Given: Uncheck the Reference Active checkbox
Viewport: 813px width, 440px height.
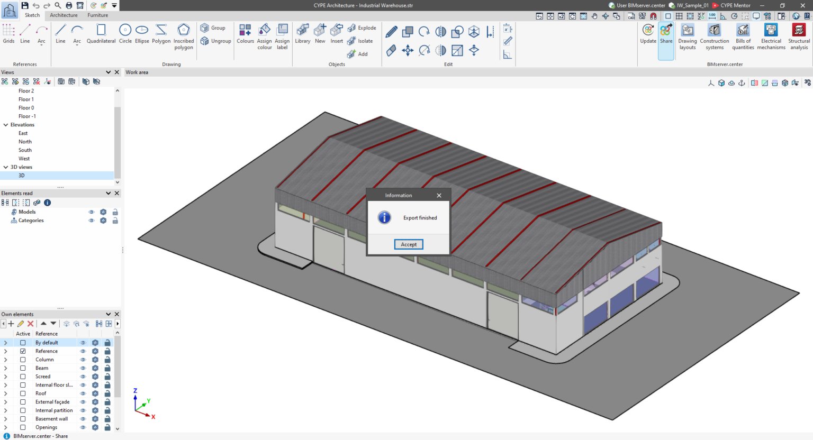Looking at the screenshot, I should click(23, 351).
